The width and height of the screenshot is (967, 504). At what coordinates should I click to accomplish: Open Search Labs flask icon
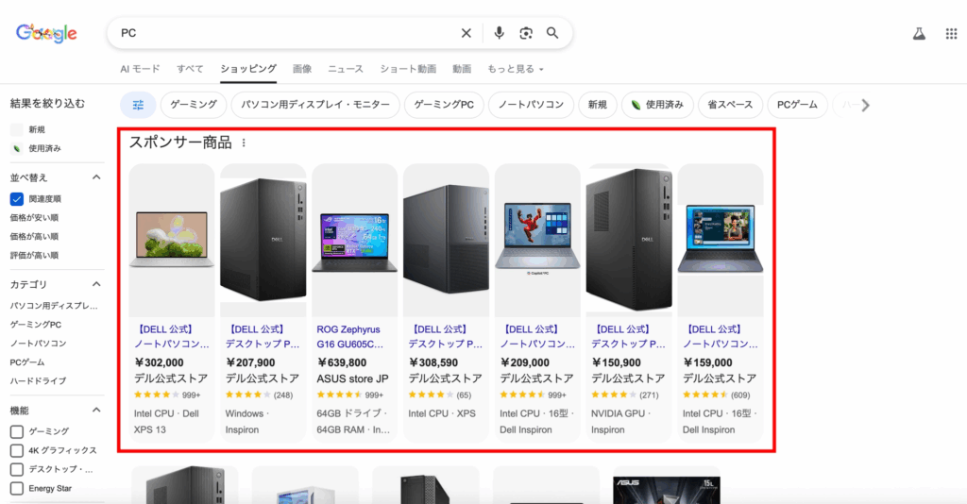918,33
